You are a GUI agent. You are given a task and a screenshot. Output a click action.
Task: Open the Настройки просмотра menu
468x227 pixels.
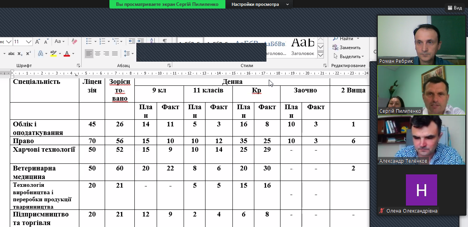pos(260,4)
